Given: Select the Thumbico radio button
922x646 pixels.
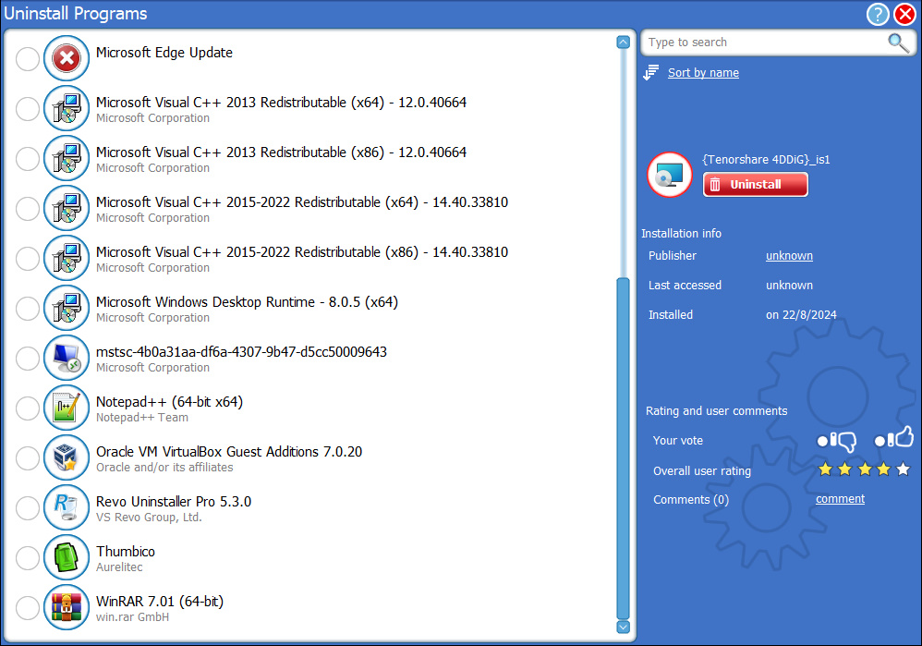Looking at the screenshot, I should [x=28, y=558].
